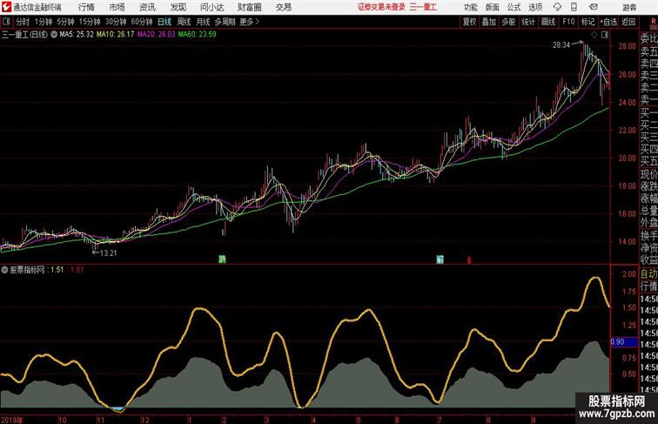Add stock with +自选 button
658x424 pixels.
tap(608, 22)
